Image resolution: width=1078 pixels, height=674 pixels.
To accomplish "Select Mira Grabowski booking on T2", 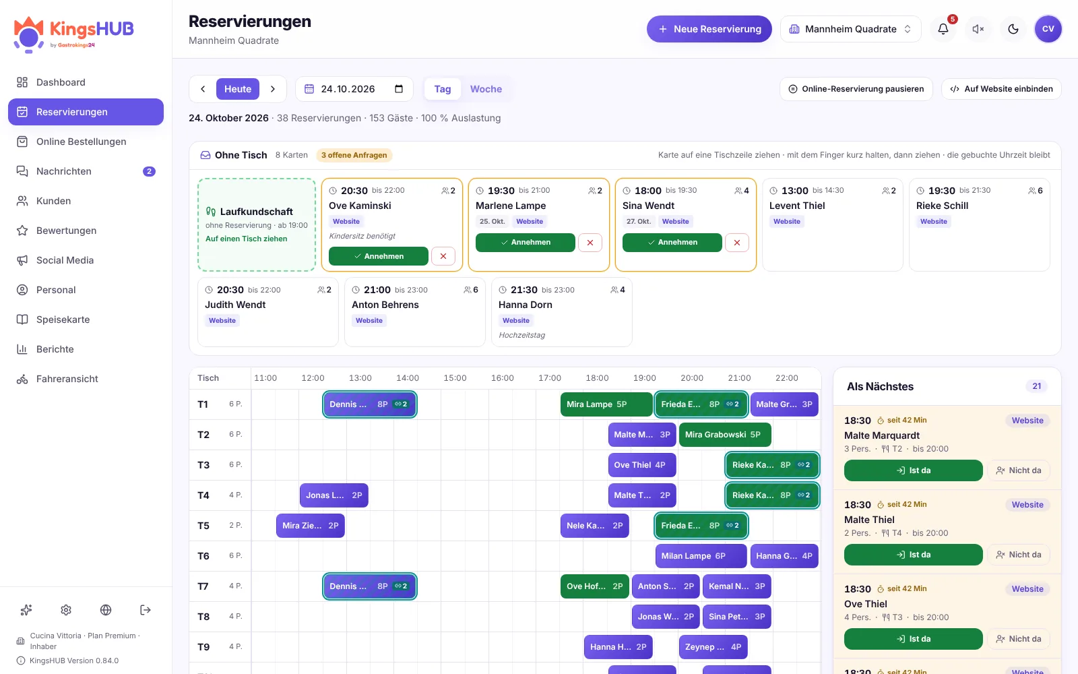I will pyautogui.click(x=725, y=435).
